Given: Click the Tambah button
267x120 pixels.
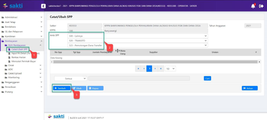Looking at the screenshot, I should 62,88.
